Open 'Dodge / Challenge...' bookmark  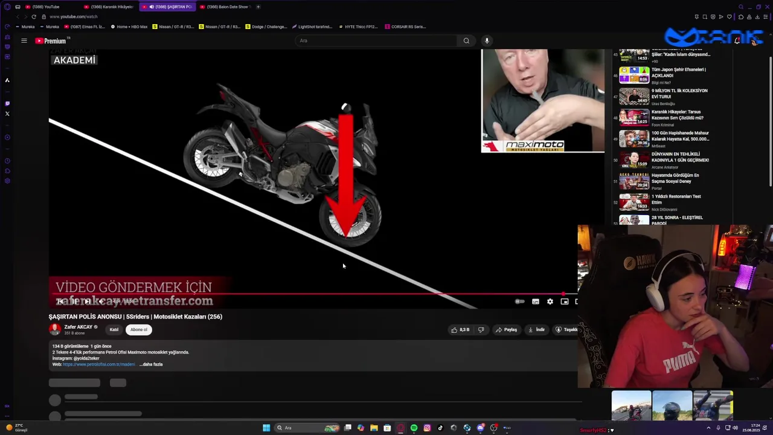point(266,27)
